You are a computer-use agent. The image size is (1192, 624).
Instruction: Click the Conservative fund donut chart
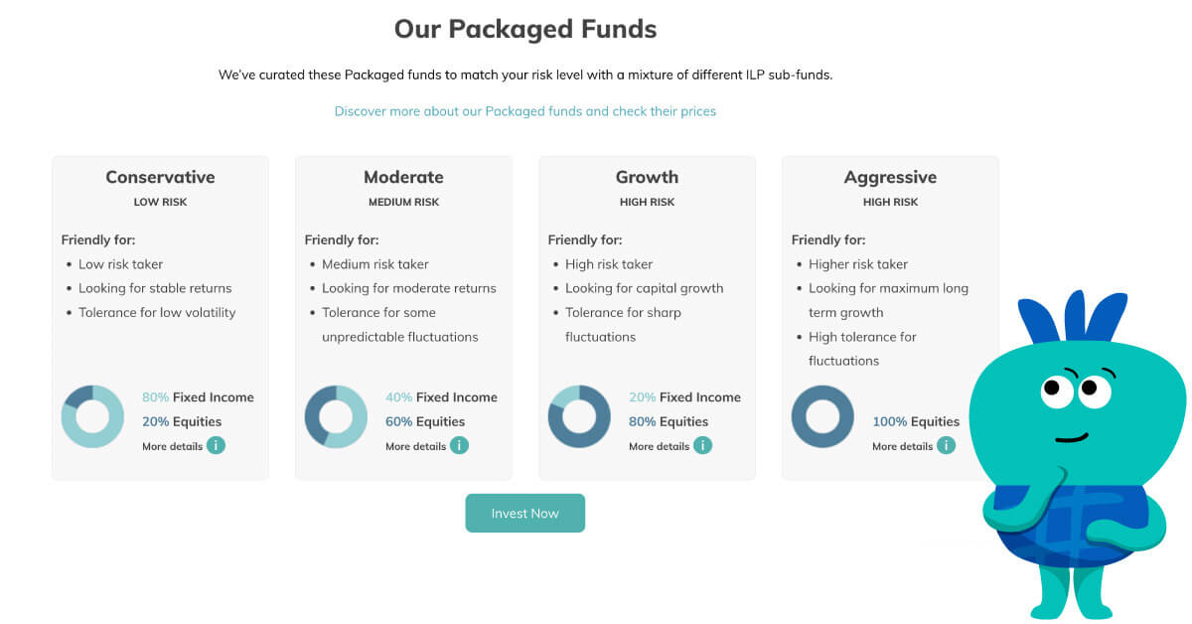point(92,416)
